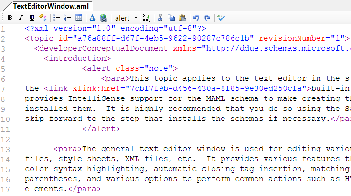Cut selection with the scissors icon
This screenshot has width=351, height=196.
coord(160,18)
